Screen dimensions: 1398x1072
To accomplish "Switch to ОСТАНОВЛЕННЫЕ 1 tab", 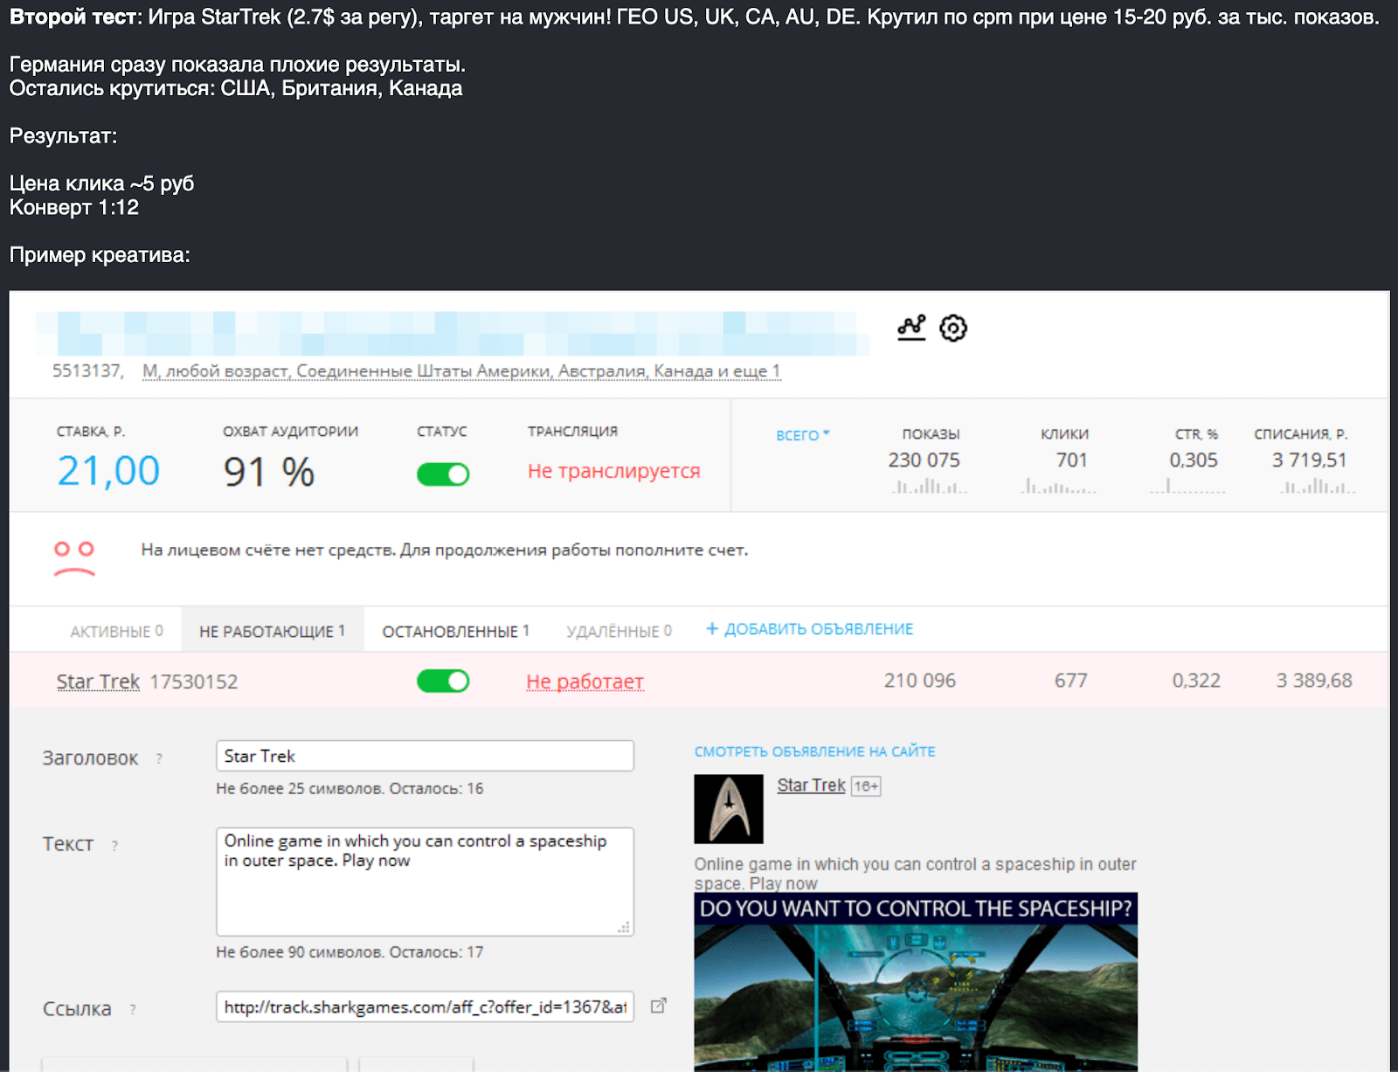I will coord(456,632).
